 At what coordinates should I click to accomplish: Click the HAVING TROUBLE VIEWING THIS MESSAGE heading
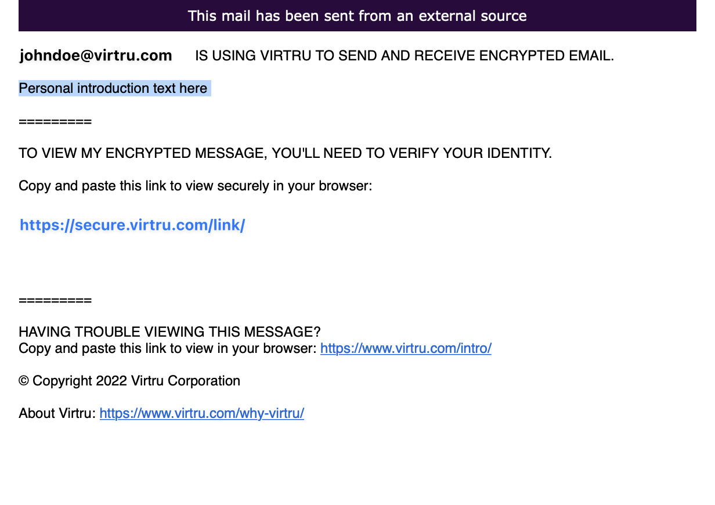click(x=169, y=332)
